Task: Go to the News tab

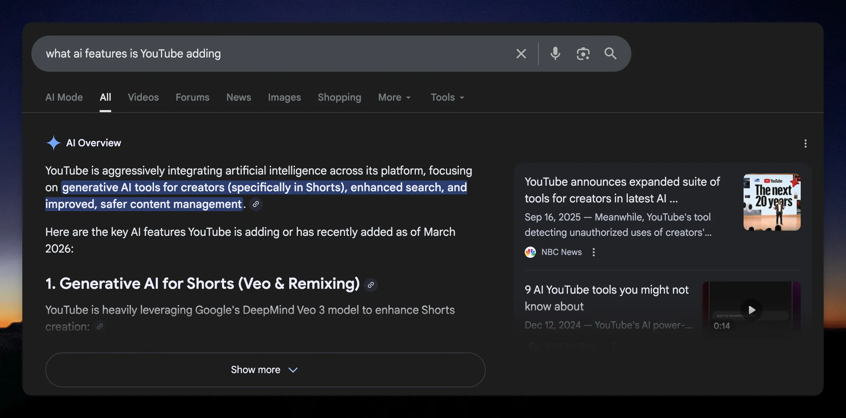Action: [239, 97]
